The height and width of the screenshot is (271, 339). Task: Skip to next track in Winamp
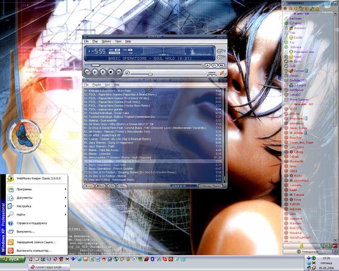point(119,72)
